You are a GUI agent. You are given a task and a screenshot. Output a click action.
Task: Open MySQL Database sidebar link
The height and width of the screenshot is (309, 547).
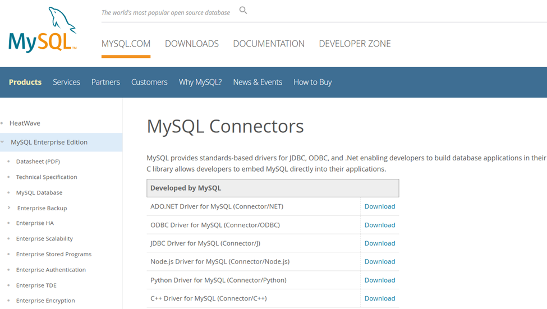39,192
